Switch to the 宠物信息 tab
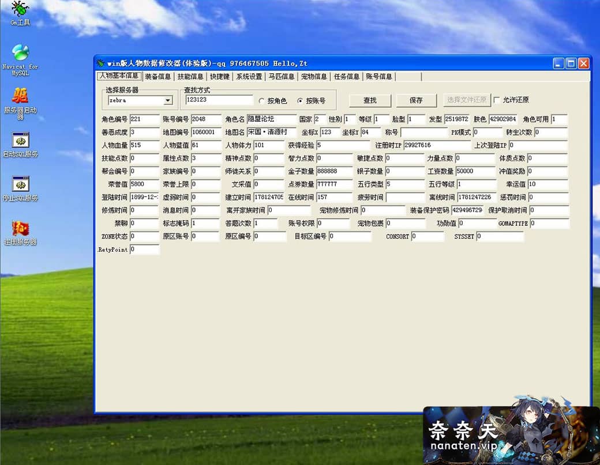The width and height of the screenshot is (600, 465). [314, 77]
